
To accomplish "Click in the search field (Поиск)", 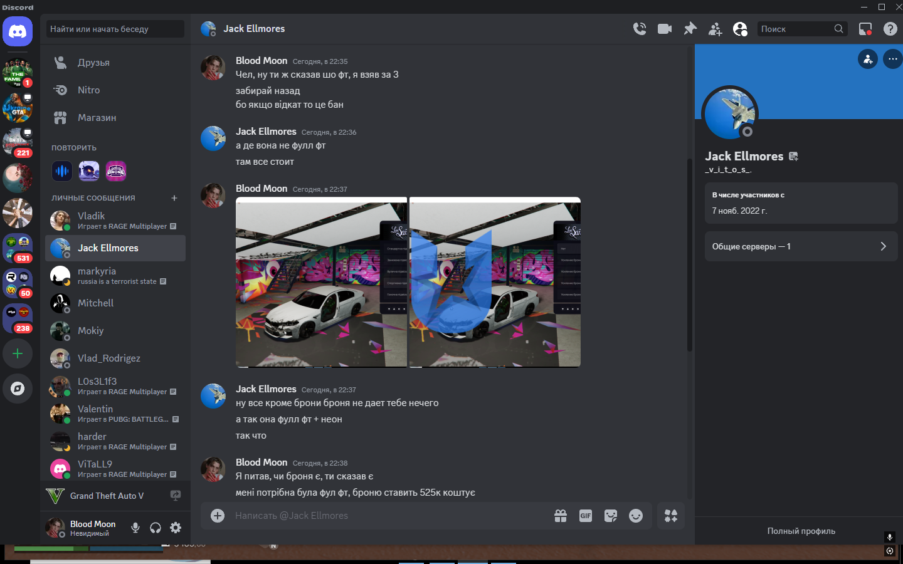I will 803,29.
